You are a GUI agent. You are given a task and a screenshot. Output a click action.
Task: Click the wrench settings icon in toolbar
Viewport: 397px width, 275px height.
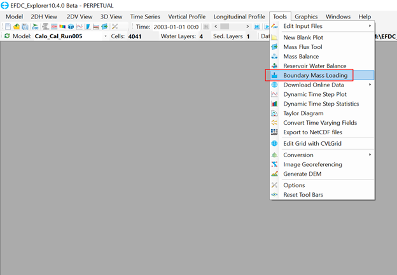[x=115, y=27]
